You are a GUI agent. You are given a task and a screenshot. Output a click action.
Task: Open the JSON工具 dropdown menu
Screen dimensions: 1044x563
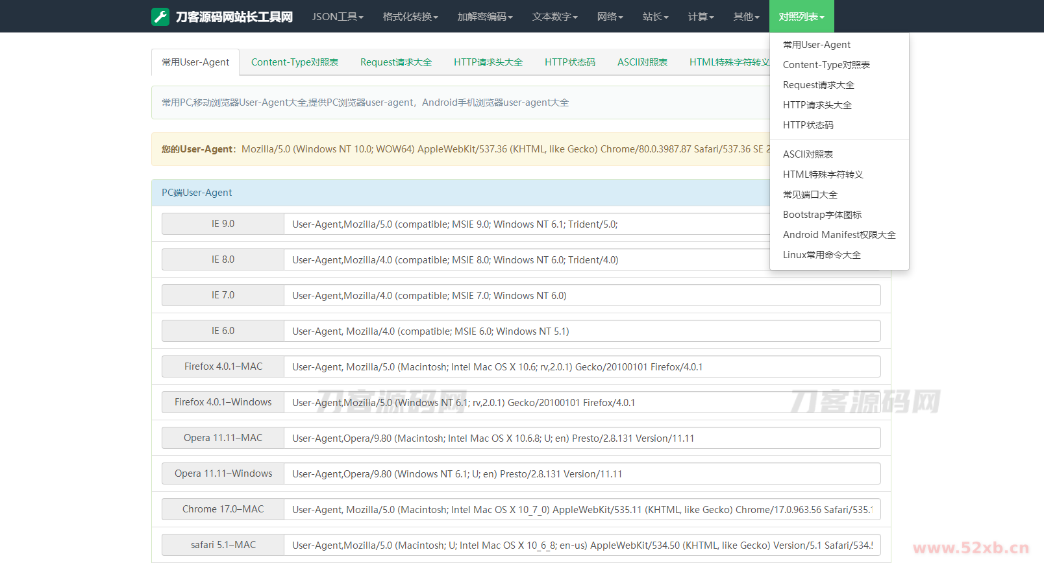click(337, 17)
